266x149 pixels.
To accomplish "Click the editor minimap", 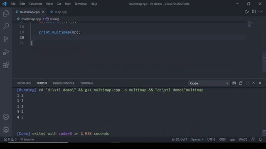I will (254, 24).
